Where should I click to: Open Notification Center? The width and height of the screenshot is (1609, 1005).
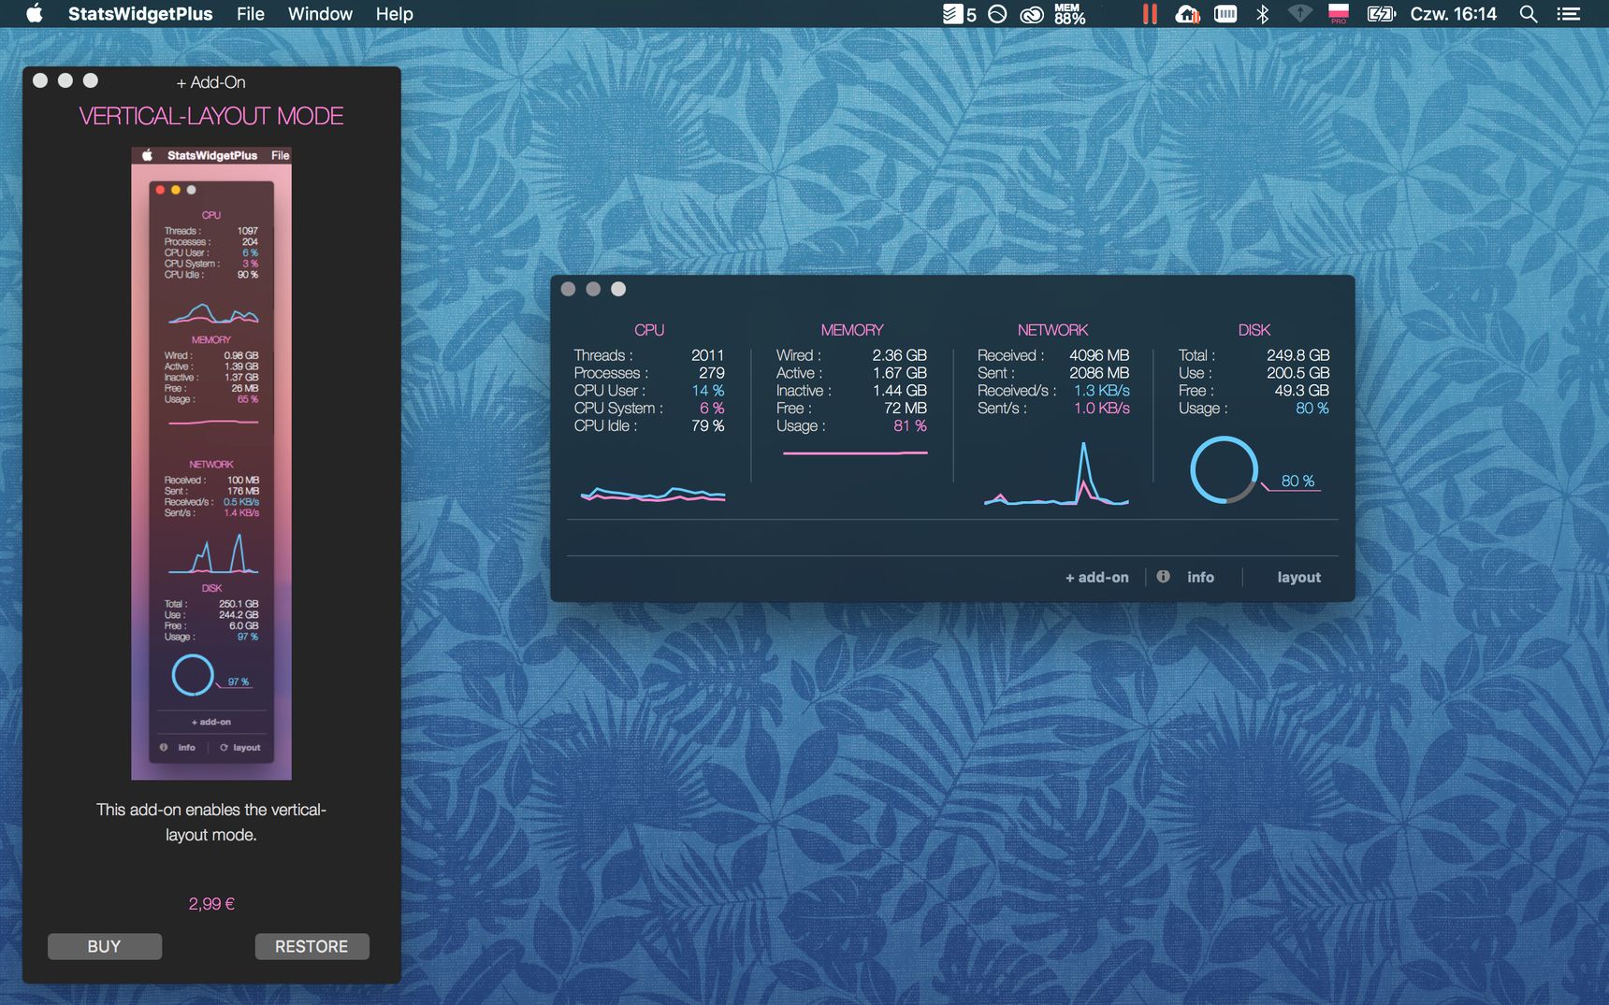(1569, 13)
